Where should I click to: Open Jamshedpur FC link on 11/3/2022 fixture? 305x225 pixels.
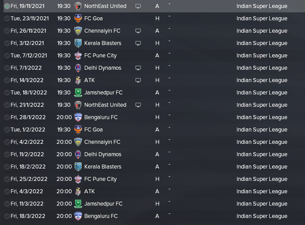103,204
